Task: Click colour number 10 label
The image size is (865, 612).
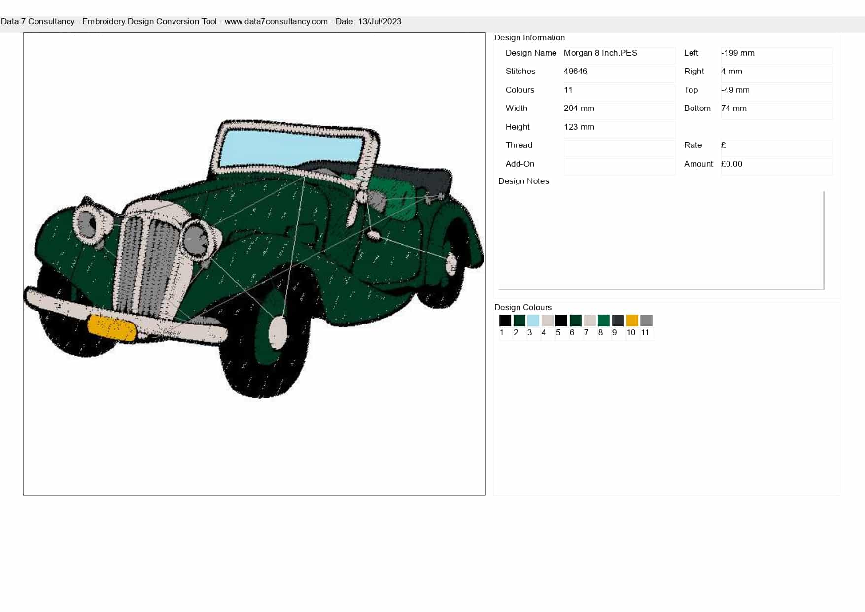Action: point(631,333)
